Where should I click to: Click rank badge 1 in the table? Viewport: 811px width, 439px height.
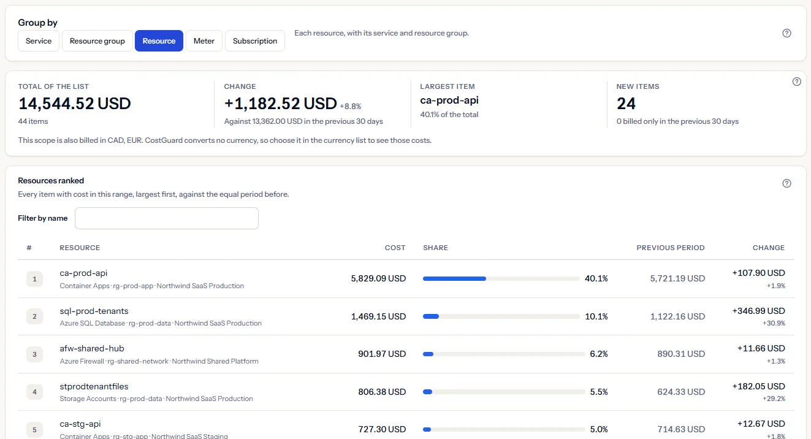pyautogui.click(x=34, y=279)
